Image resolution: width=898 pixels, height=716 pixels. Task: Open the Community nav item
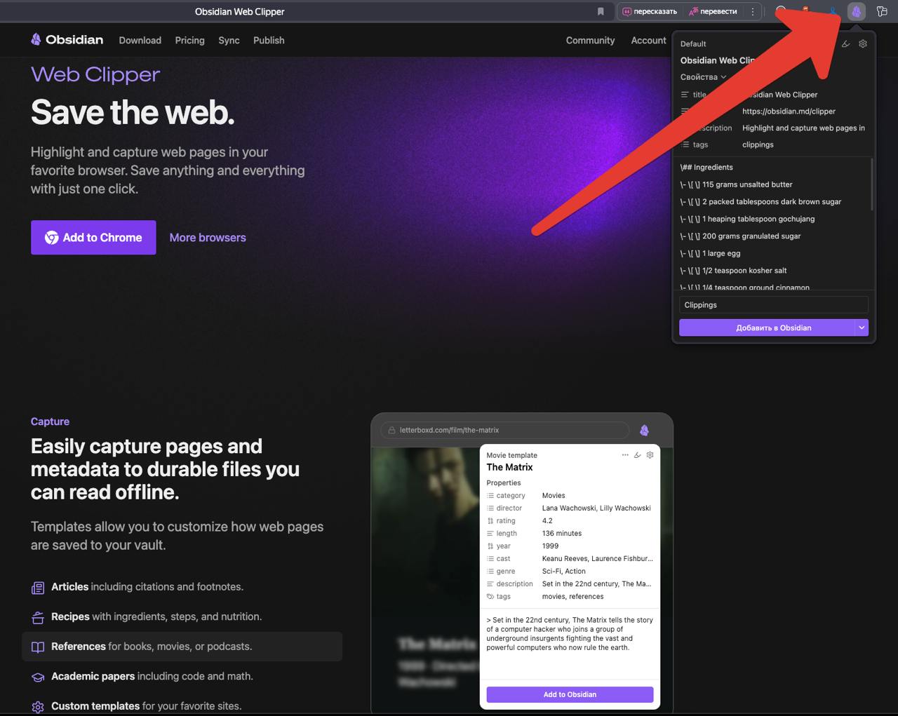click(x=590, y=41)
